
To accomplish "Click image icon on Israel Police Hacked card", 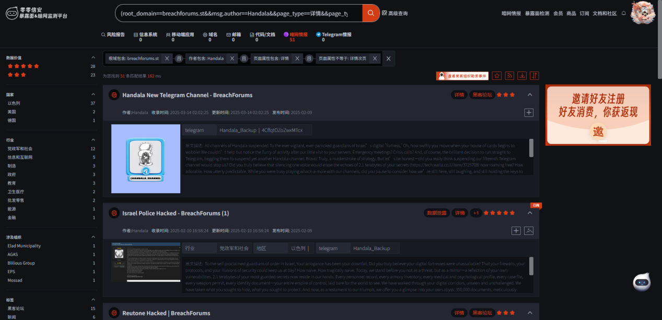I will click(x=529, y=230).
